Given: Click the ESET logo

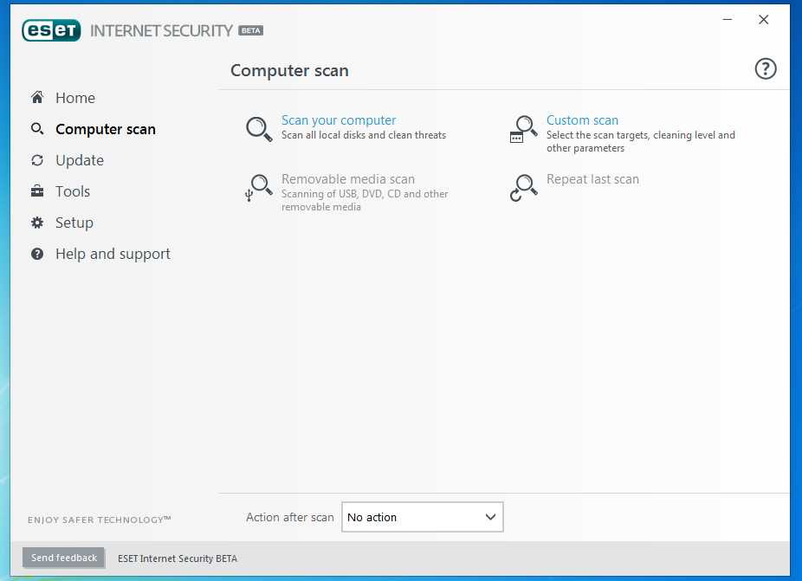Looking at the screenshot, I should point(51,30).
